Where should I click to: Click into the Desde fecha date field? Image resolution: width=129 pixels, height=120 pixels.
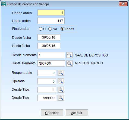(49, 37)
